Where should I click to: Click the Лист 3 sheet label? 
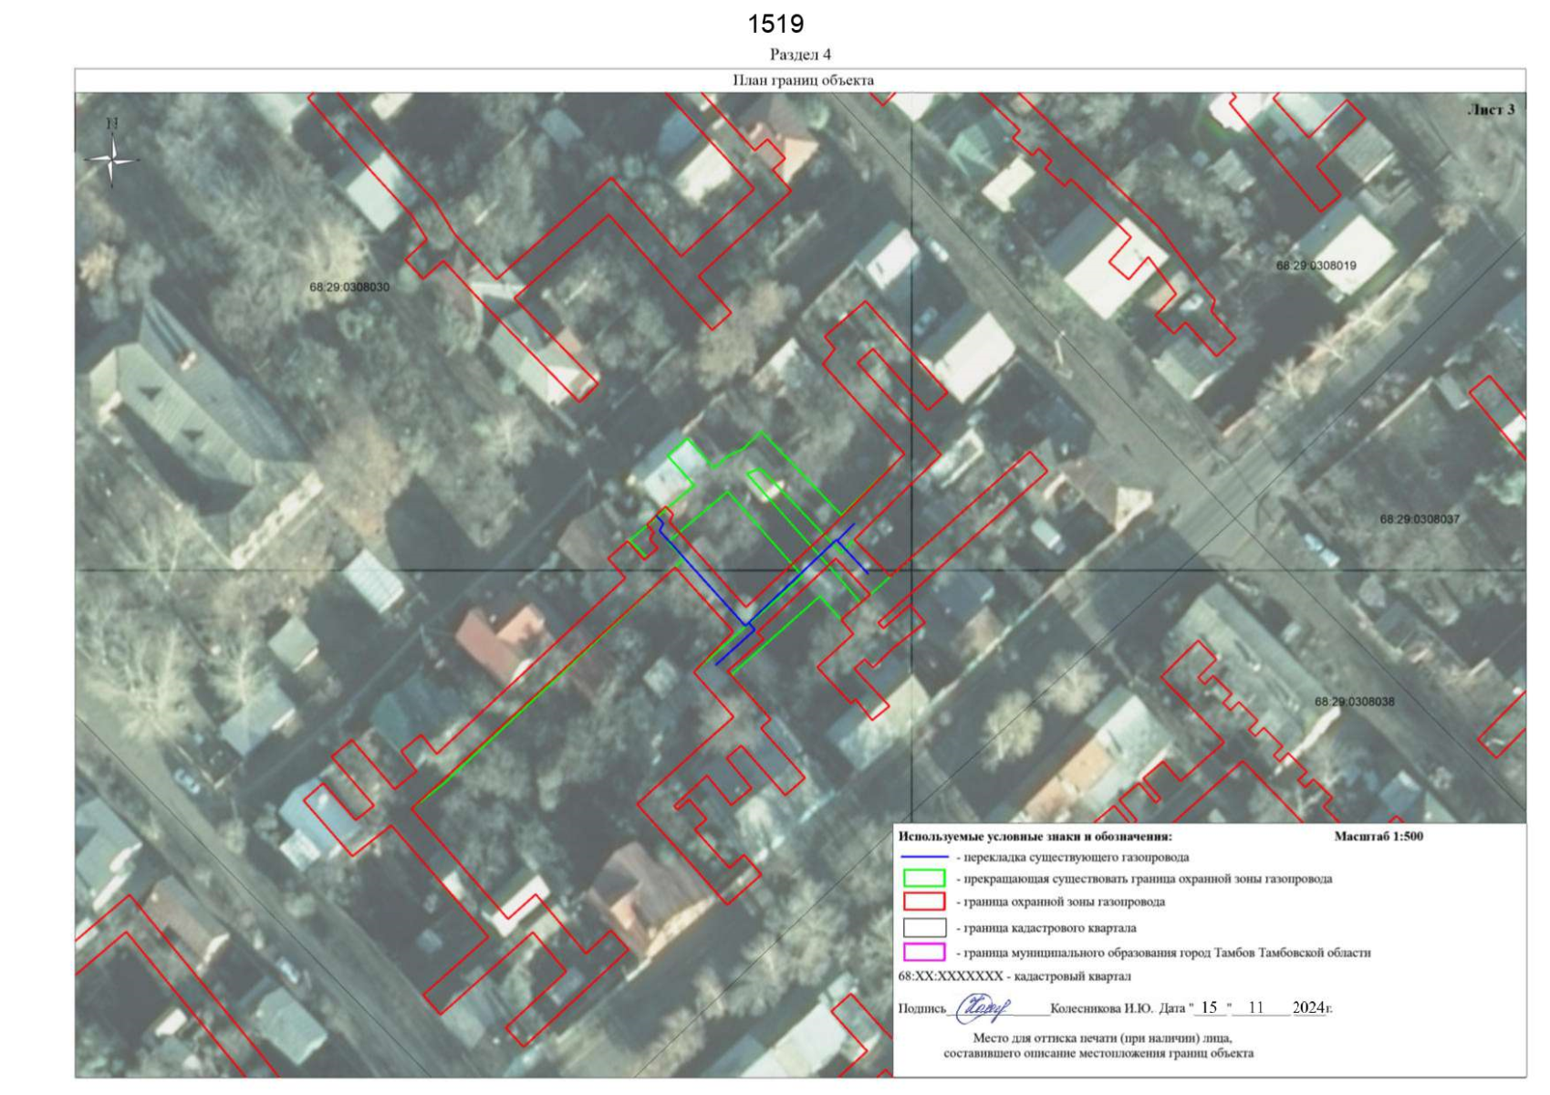(1491, 109)
